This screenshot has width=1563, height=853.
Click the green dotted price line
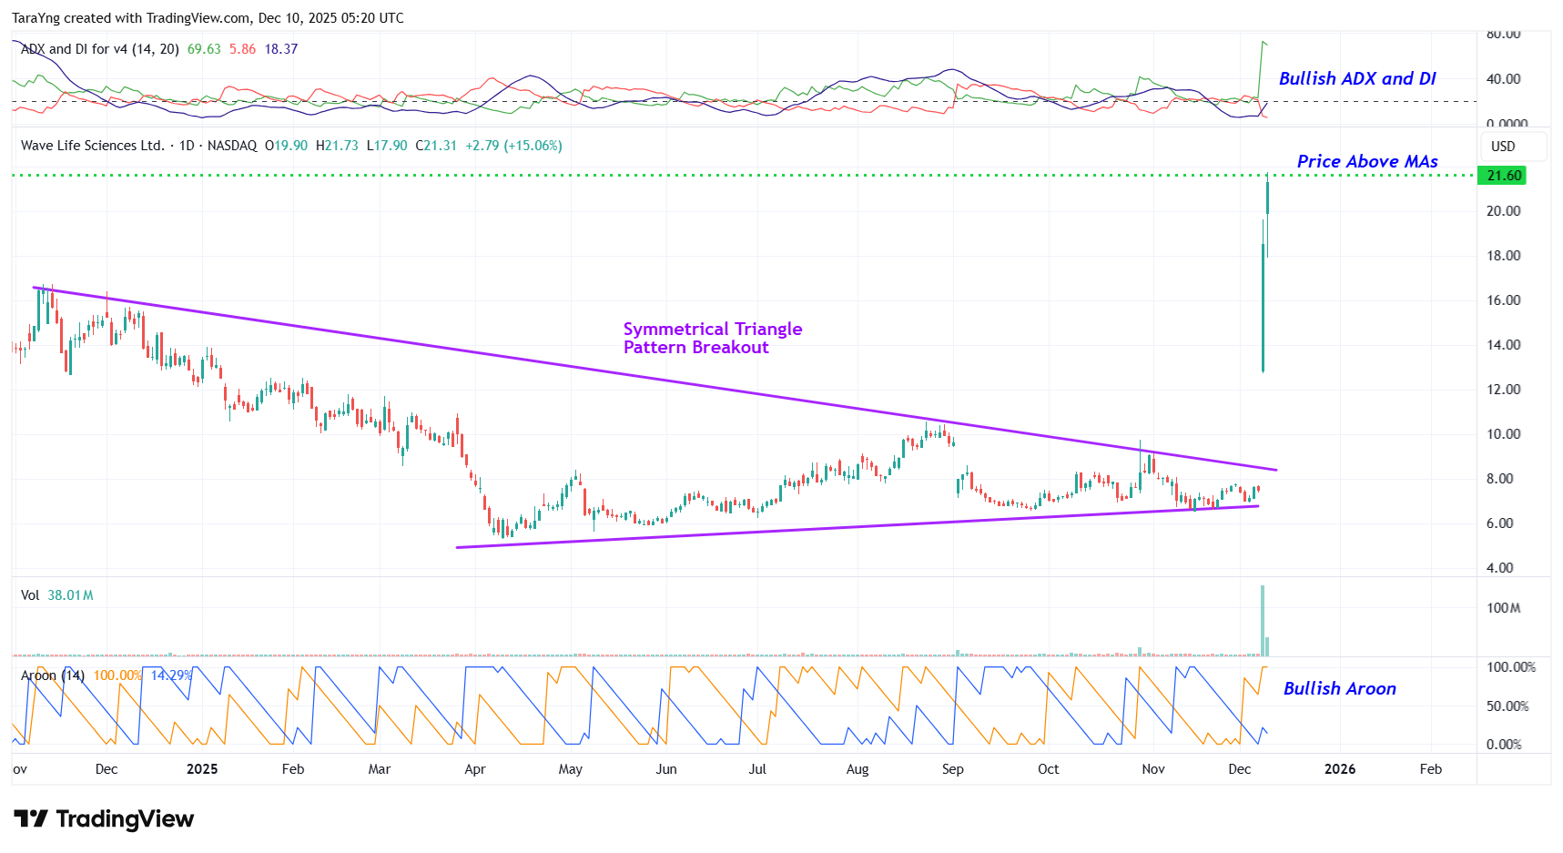point(728,175)
